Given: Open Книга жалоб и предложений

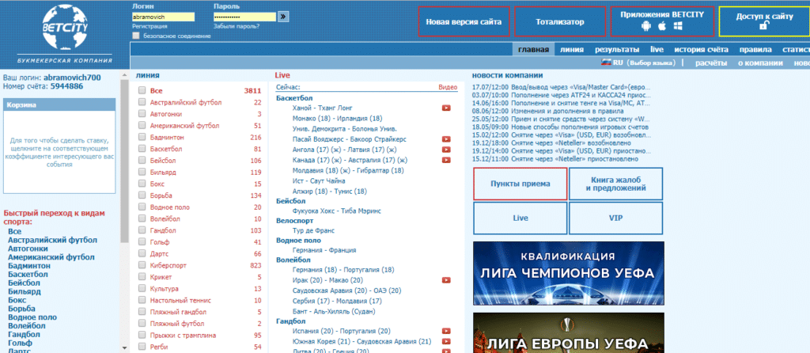Looking at the screenshot, I should click(615, 184).
